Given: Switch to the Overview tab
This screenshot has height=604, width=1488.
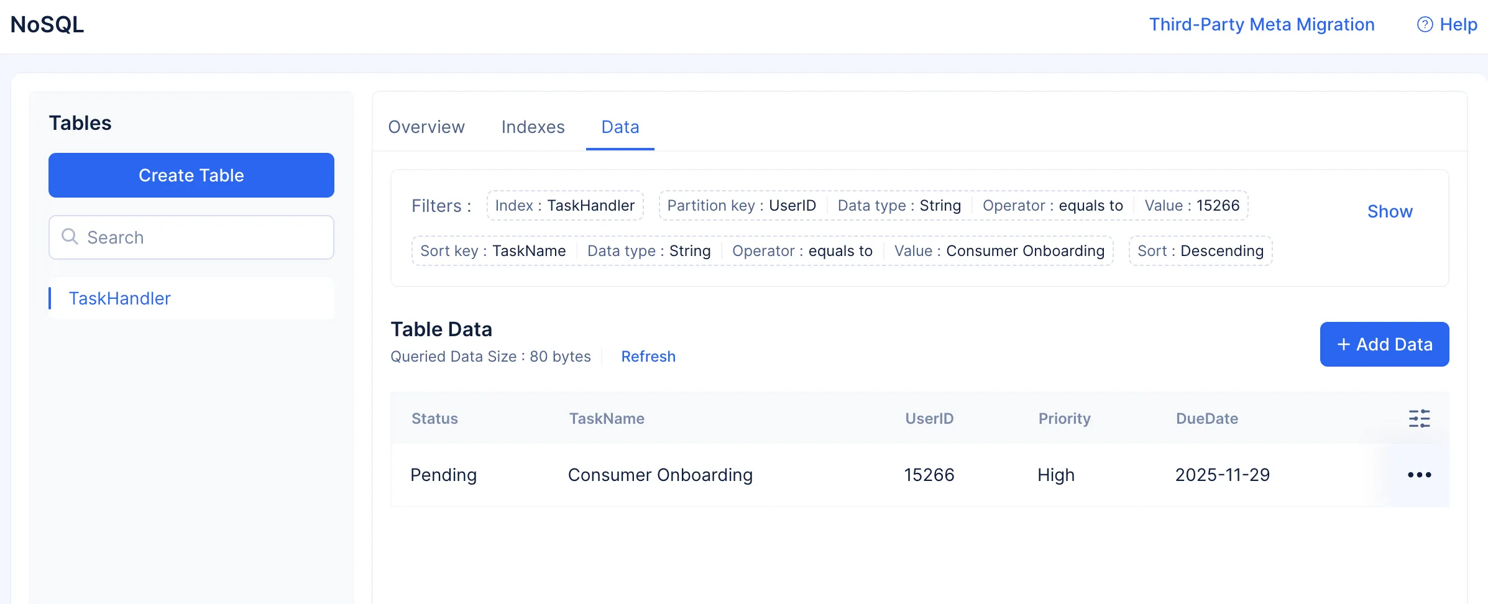Looking at the screenshot, I should tap(426, 127).
